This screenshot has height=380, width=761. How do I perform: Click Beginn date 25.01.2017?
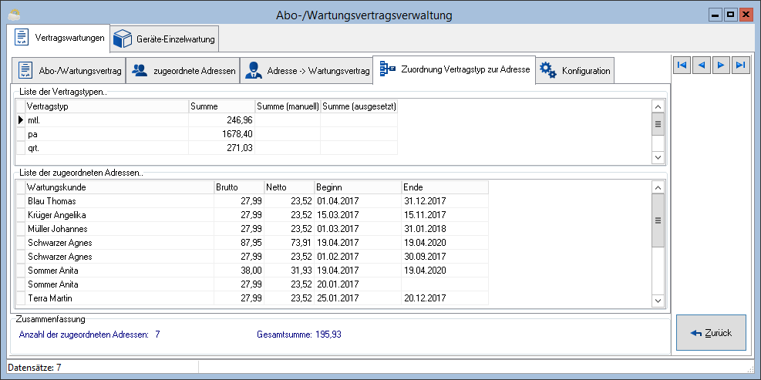click(337, 298)
